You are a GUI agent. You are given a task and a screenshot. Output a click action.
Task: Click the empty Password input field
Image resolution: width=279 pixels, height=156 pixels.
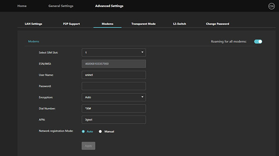pos(114,86)
